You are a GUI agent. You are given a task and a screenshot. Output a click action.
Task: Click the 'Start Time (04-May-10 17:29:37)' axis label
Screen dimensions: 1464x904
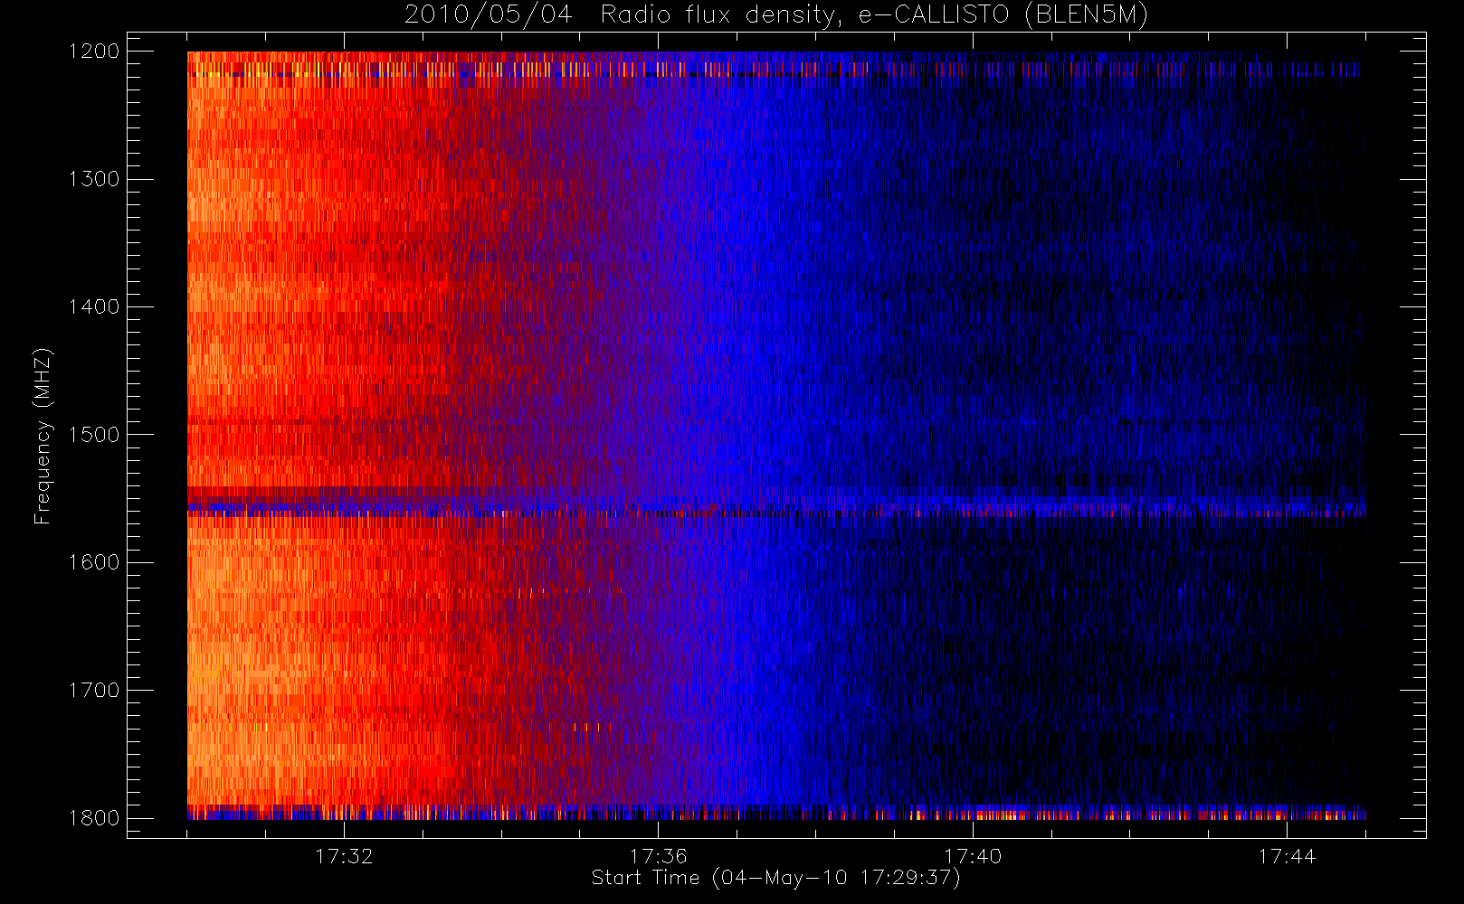(x=775, y=878)
